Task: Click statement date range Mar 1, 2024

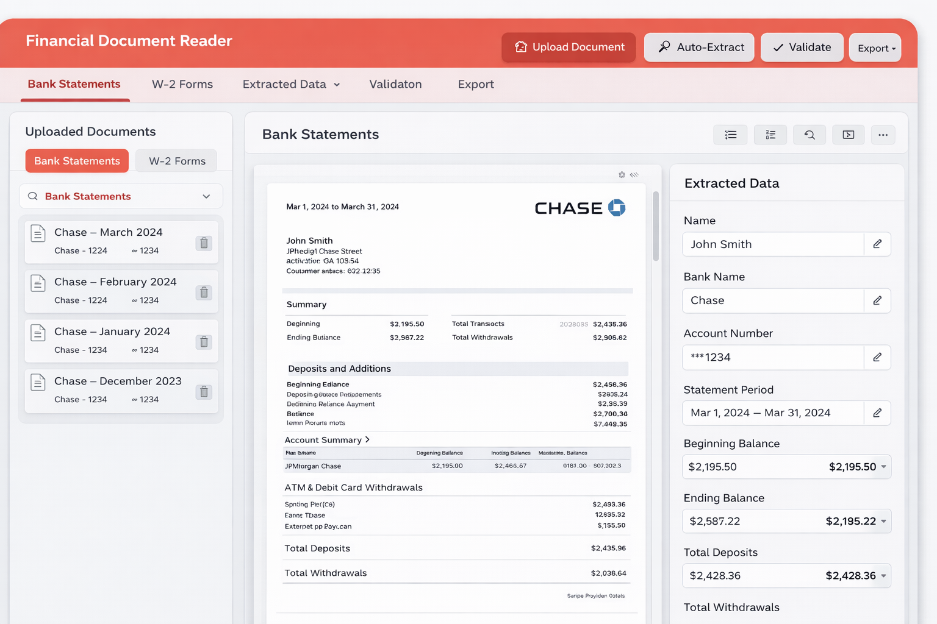Action: 342,207
